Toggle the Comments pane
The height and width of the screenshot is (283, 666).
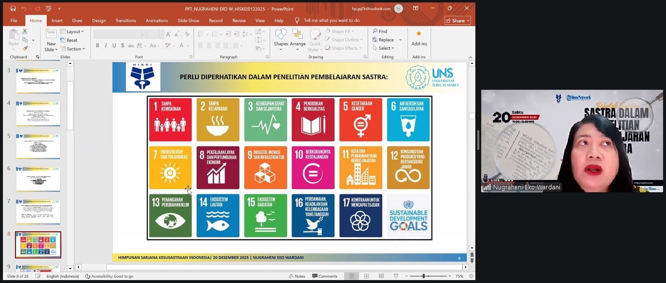point(324,276)
